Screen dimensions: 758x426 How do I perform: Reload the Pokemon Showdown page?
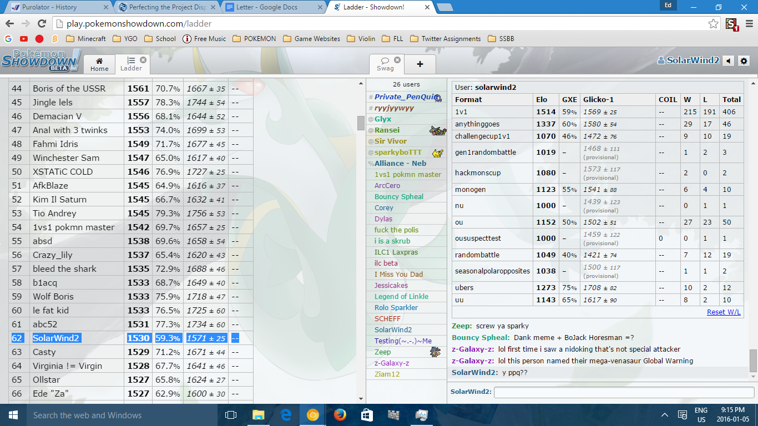pyautogui.click(x=42, y=24)
